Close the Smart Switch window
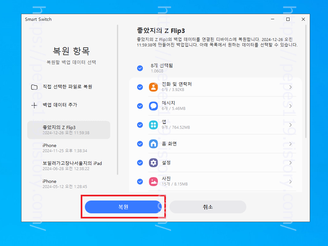 [303, 19]
